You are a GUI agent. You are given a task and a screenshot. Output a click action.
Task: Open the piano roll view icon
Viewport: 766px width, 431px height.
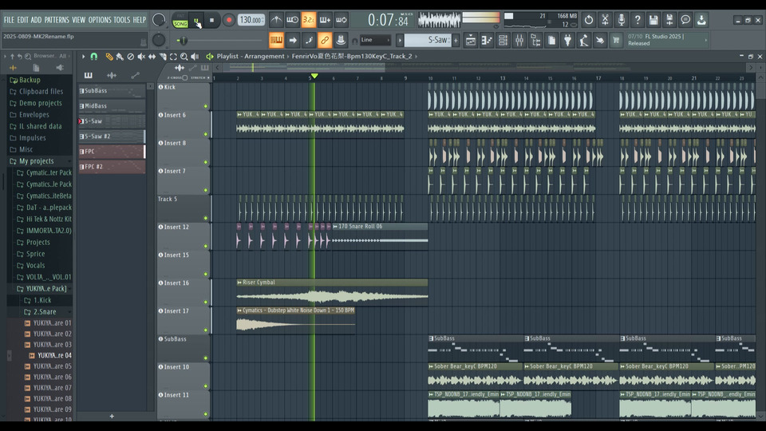point(487,40)
